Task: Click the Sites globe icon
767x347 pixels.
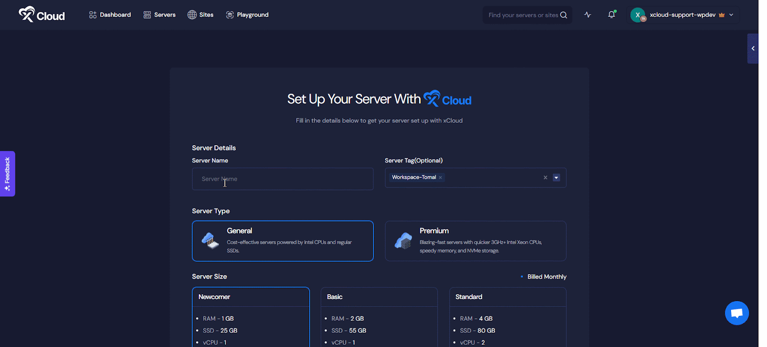Action: tap(192, 15)
